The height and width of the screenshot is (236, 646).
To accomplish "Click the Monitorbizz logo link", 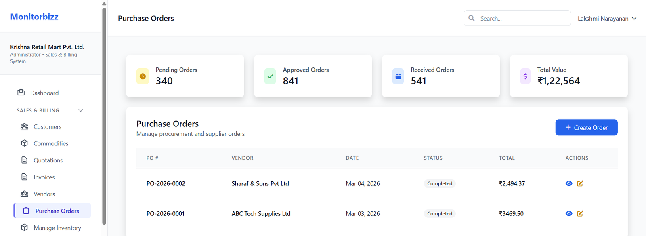I will coord(34,17).
